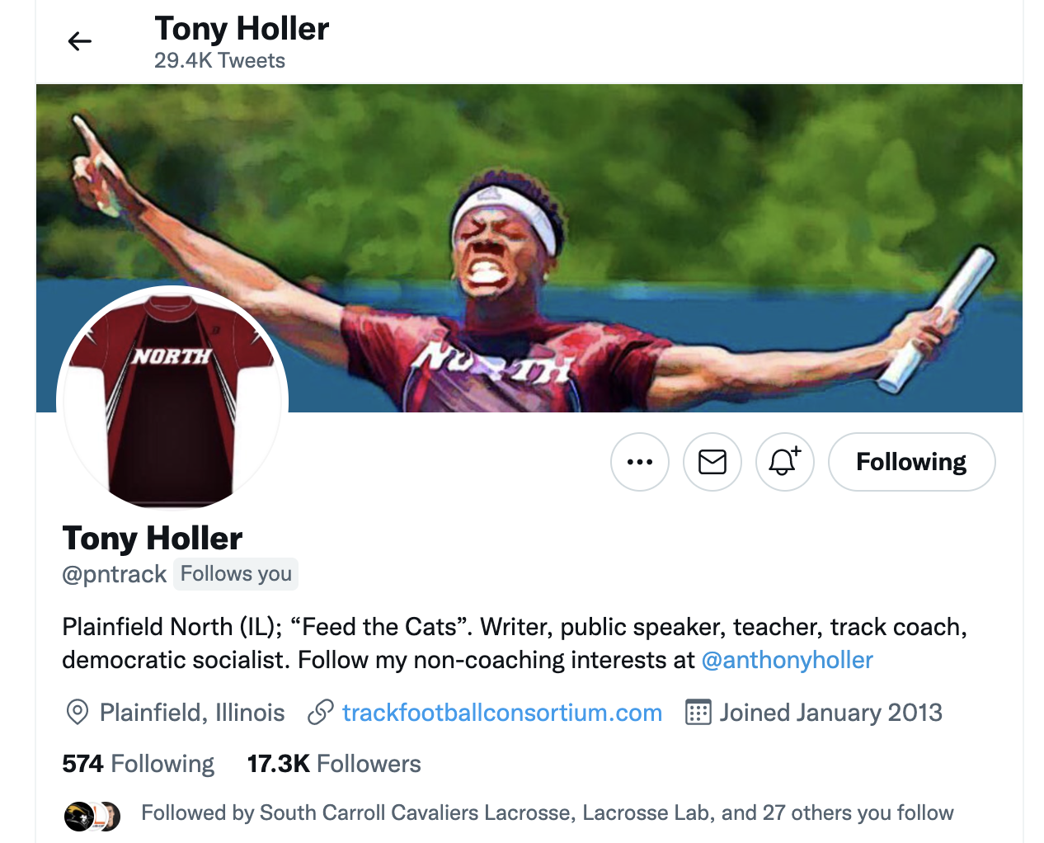This screenshot has height=843, width=1044.
Task: Toggle the Following button to unfollow
Action: tap(911, 462)
